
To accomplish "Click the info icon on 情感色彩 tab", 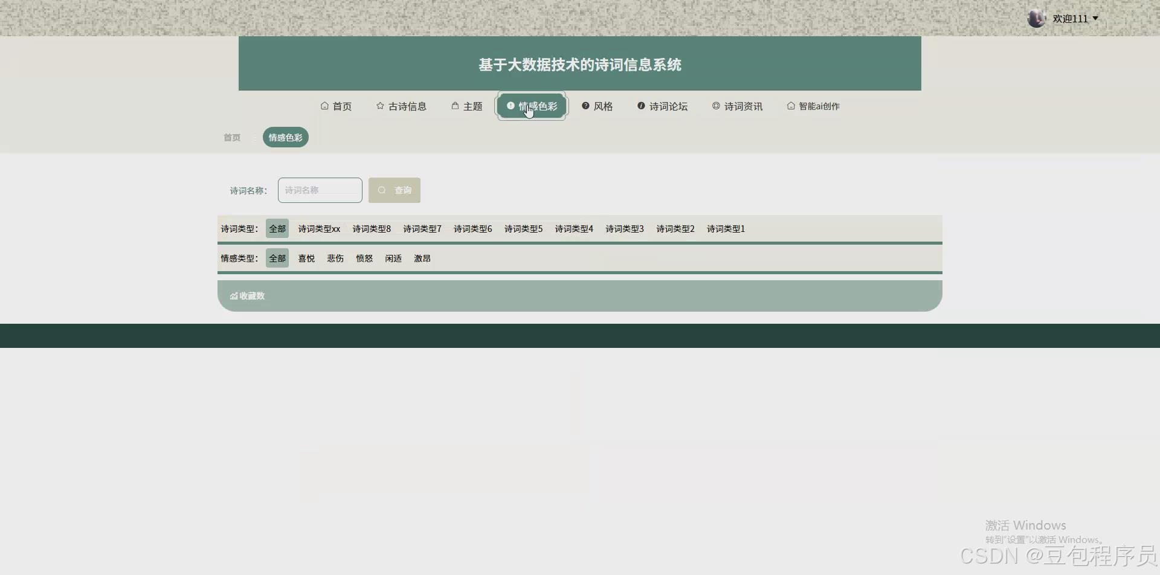I will pyautogui.click(x=511, y=105).
